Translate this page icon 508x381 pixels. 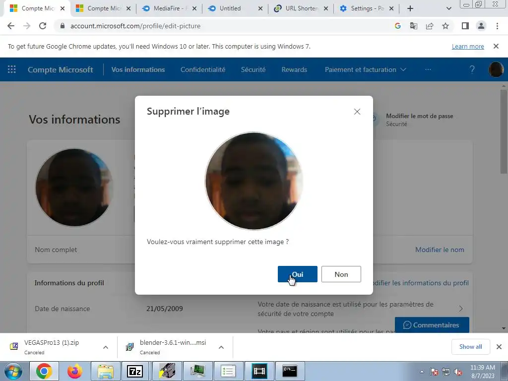tap(414, 26)
